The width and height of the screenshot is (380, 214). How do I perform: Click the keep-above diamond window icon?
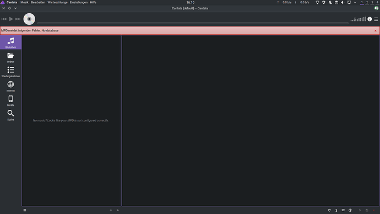pyautogui.click(x=9, y=8)
